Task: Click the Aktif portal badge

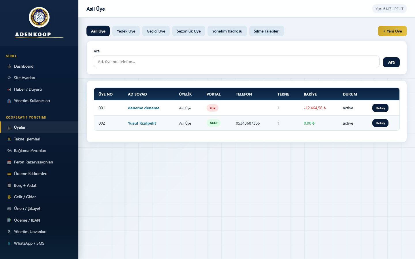Action: (x=214, y=123)
